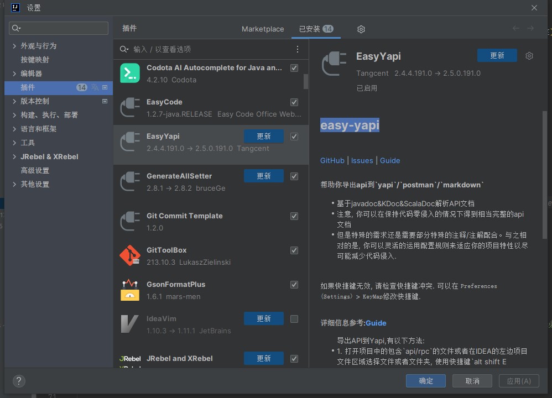Click the EasyCode plugin icon
This screenshot has width=552, height=398.
[x=130, y=107]
